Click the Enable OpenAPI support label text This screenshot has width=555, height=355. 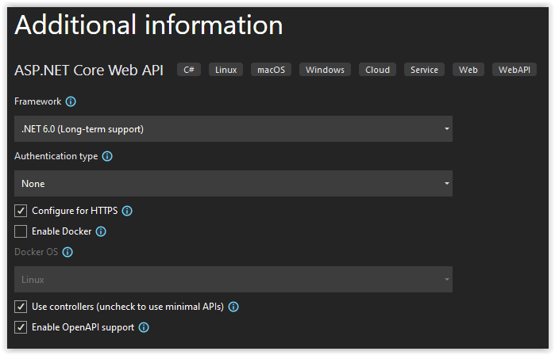click(83, 327)
